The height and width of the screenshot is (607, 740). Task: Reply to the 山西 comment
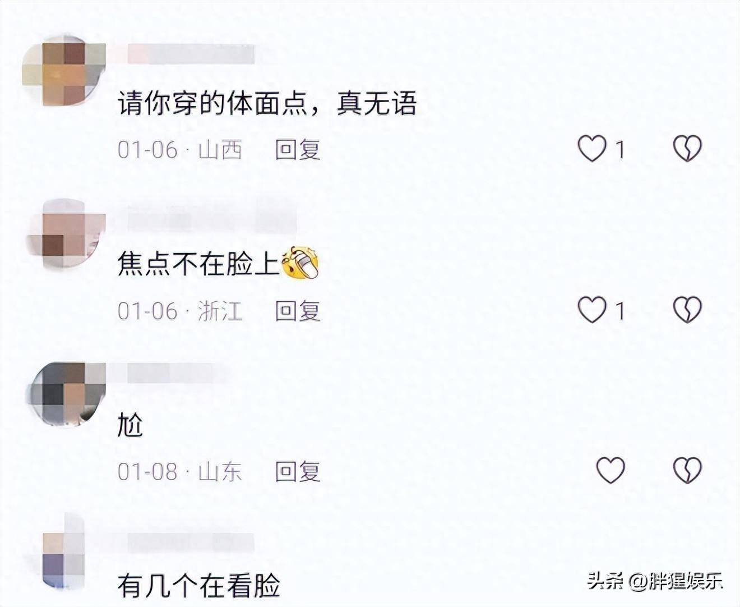pos(297,150)
